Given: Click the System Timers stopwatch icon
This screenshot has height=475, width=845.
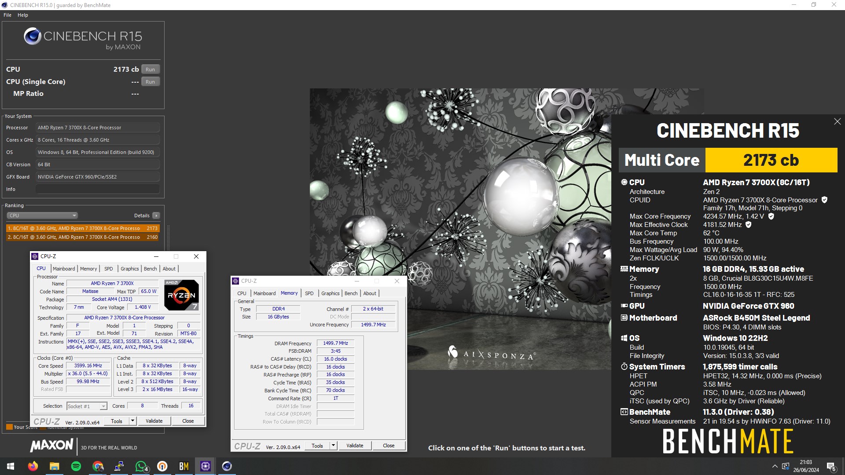Looking at the screenshot, I should (x=624, y=366).
